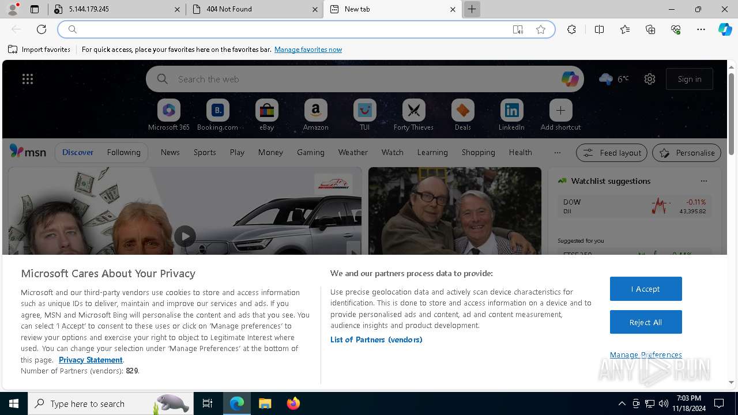The width and height of the screenshot is (738, 415).
Task: Open the apps grid launcher on the MSN page
Action: click(28, 79)
